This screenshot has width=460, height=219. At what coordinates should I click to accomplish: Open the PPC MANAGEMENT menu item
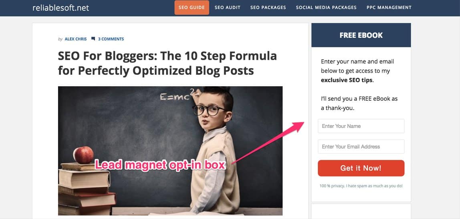coord(389,7)
